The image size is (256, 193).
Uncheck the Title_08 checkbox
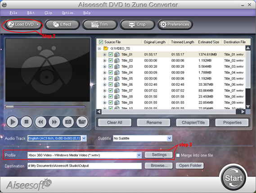pyautogui.click(x=111, y=96)
